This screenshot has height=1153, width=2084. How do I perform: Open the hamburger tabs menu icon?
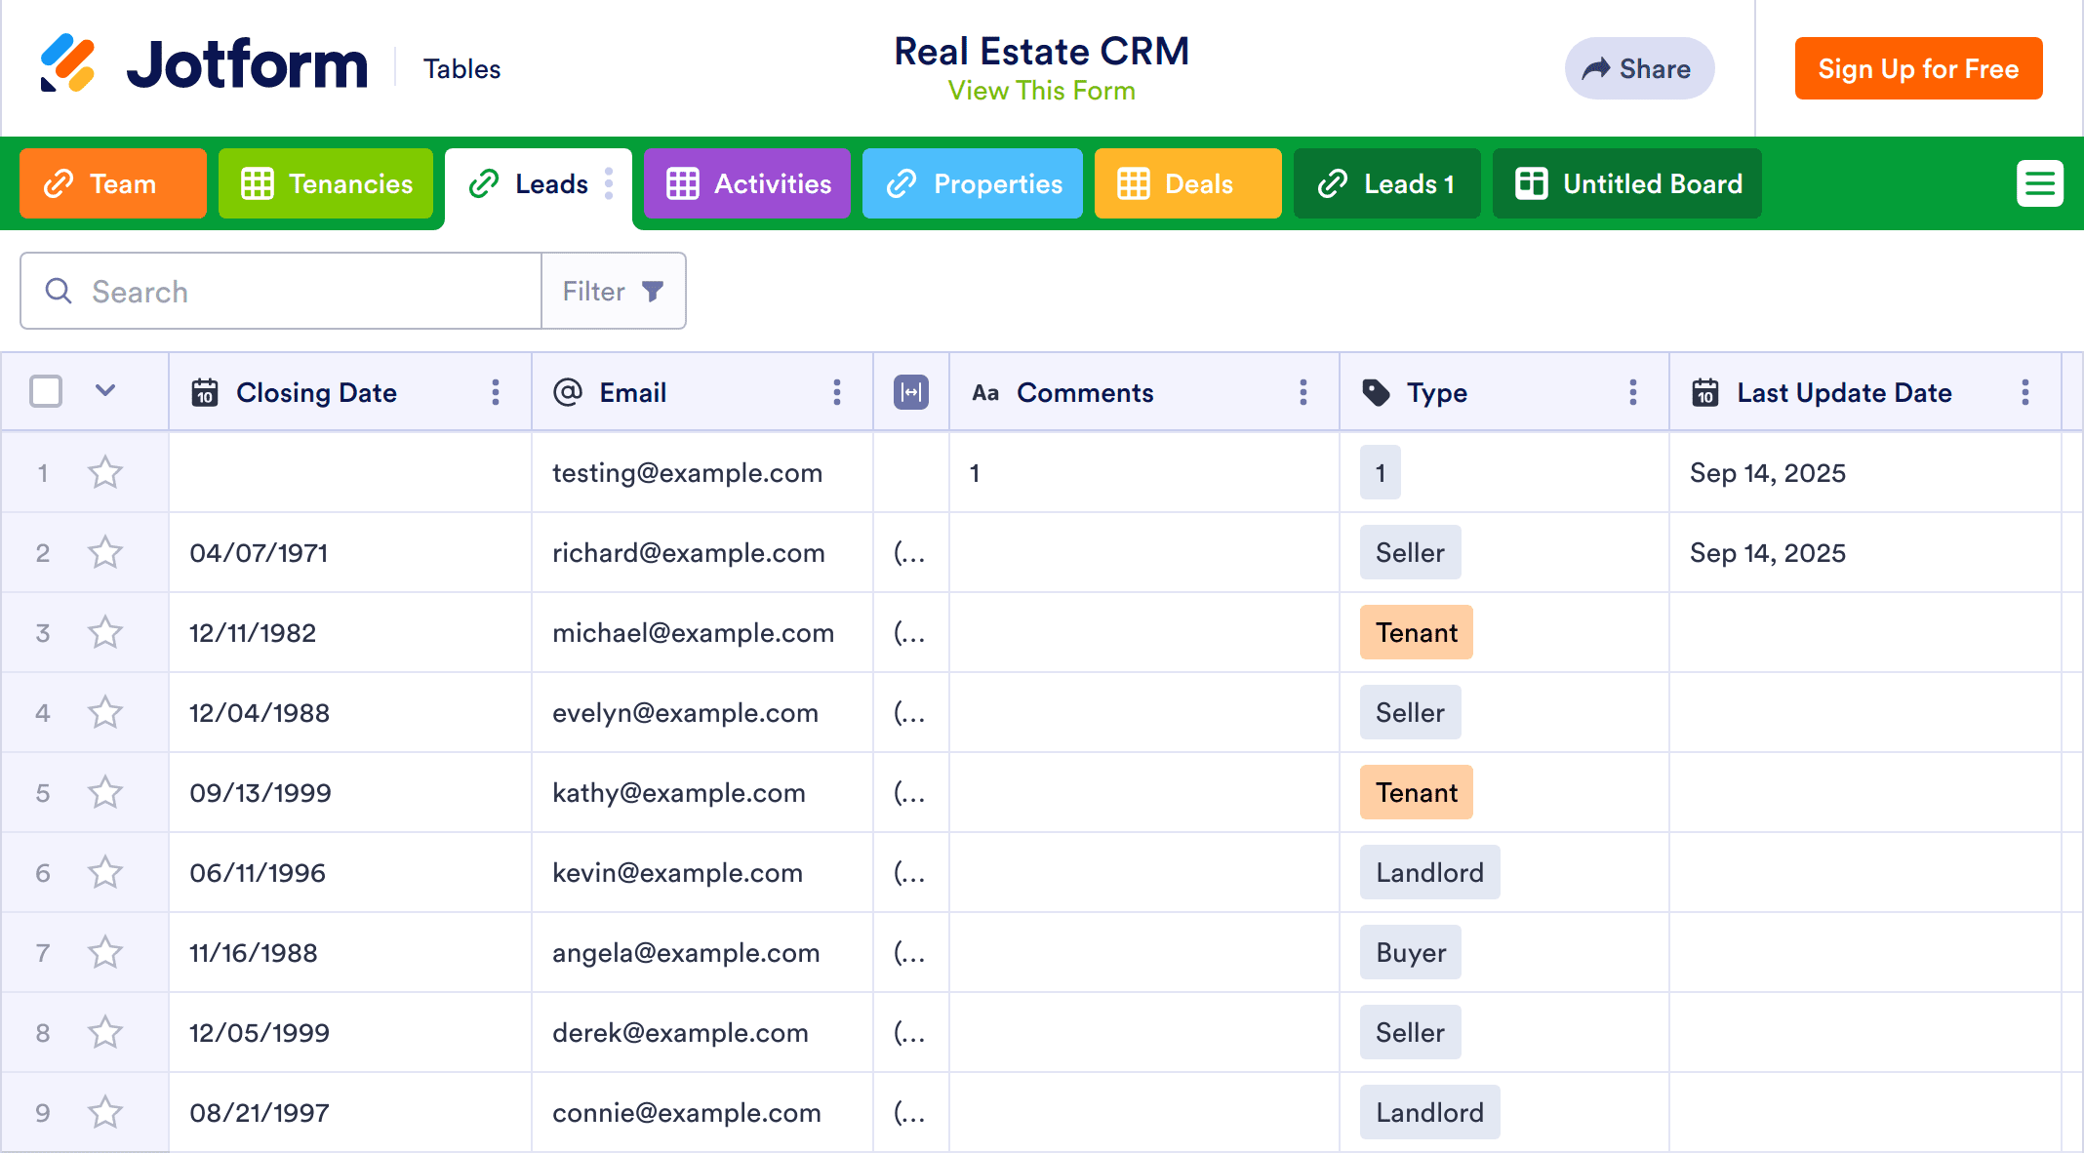pos(2039,183)
